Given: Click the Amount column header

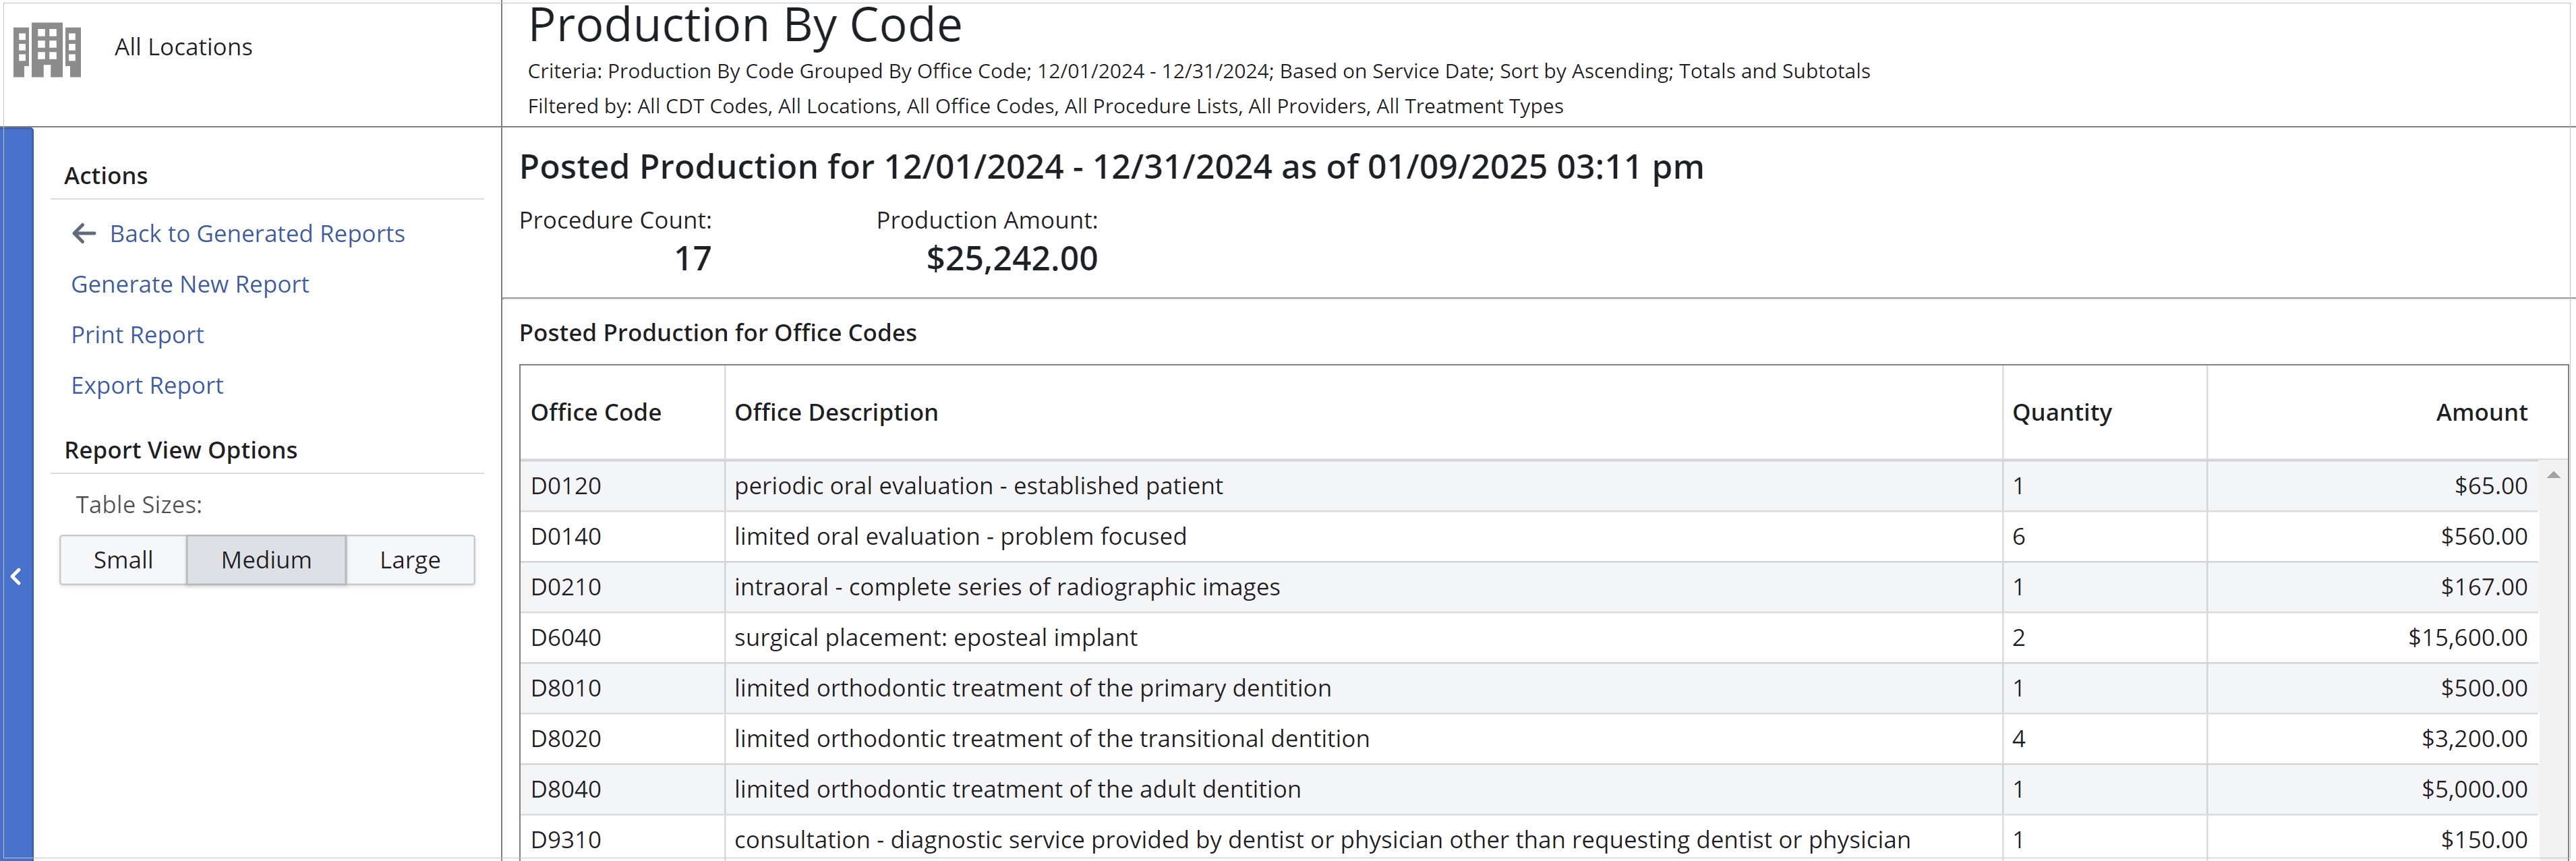Looking at the screenshot, I should pos(2481,413).
